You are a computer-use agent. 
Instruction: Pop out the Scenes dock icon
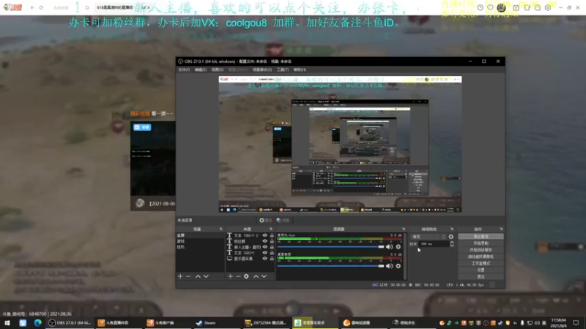[x=221, y=229]
